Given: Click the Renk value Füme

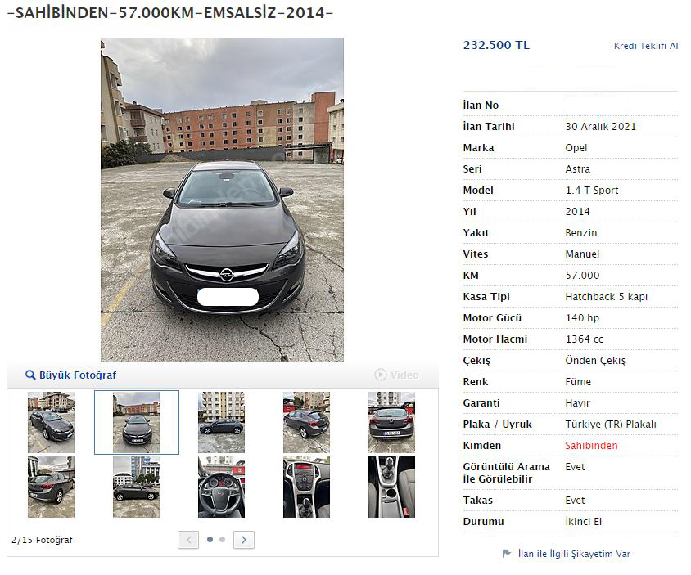Looking at the screenshot, I should point(578,382).
